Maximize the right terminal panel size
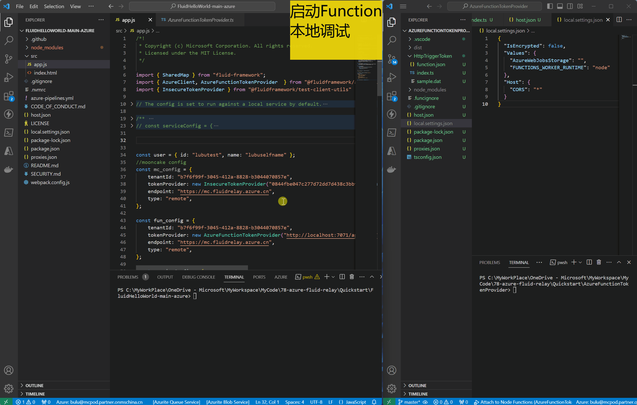Viewport: 637px width, 405px height. coord(619,262)
